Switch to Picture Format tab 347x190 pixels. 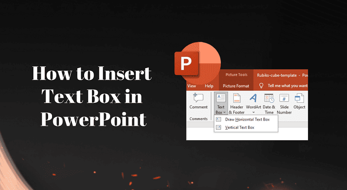(x=236, y=86)
